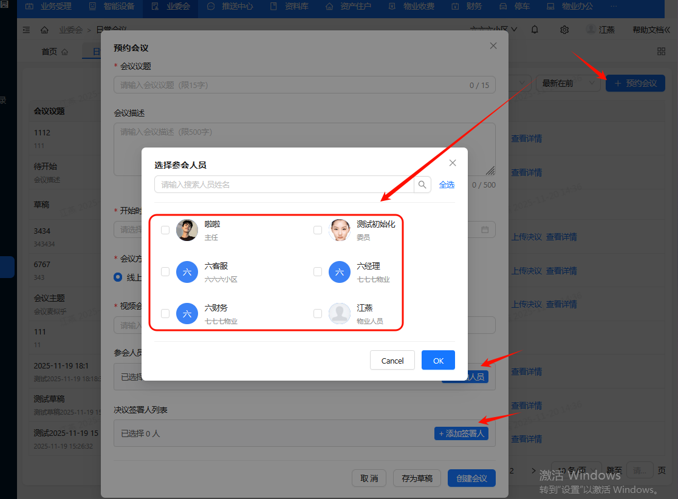Save meeting with 存为草稿 button
This screenshot has width=678, height=499.
click(417, 478)
